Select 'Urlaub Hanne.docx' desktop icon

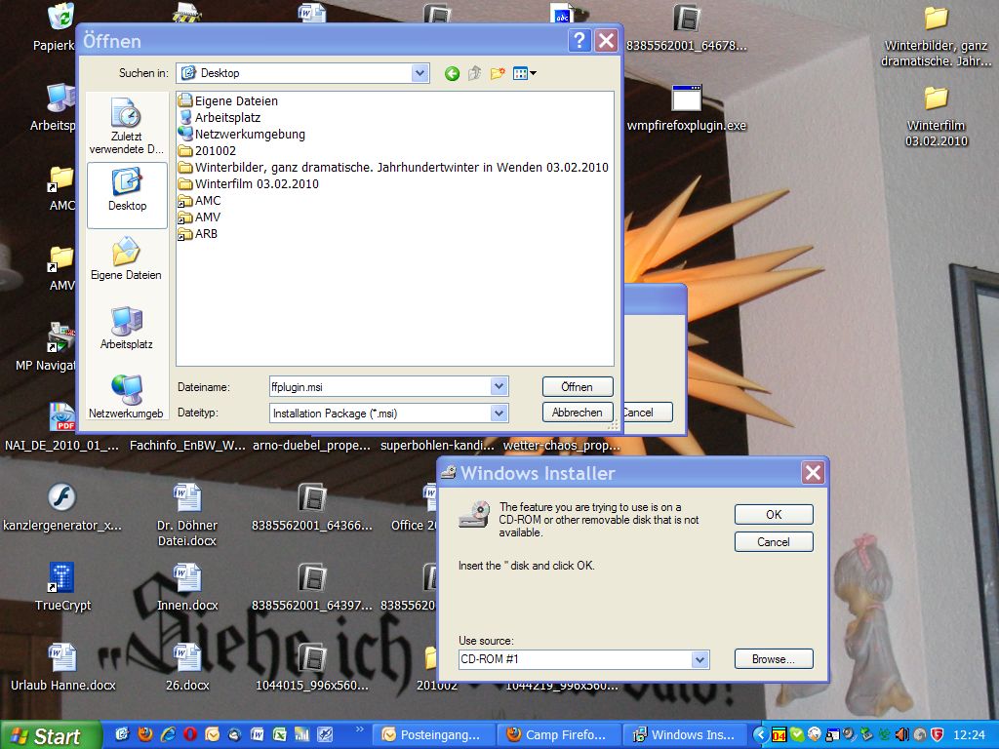(x=62, y=667)
